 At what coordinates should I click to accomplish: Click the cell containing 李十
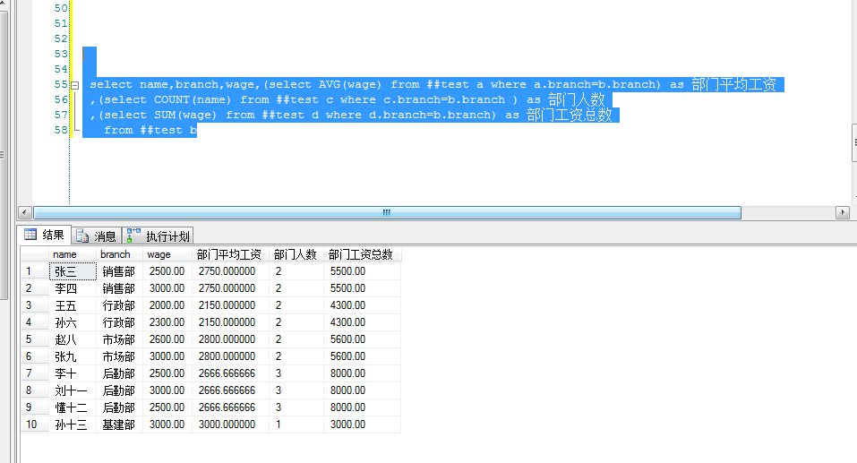click(x=73, y=373)
